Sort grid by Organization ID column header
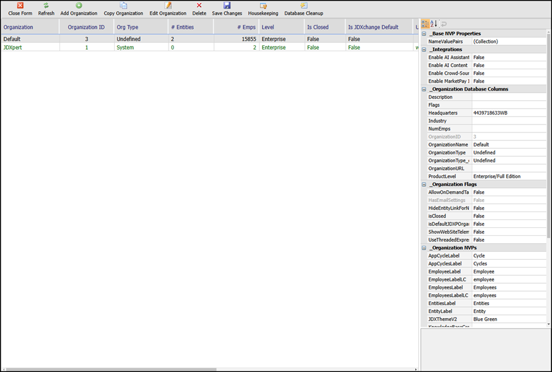The width and height of the screenshot is (552, 372). tap(86, 27)
